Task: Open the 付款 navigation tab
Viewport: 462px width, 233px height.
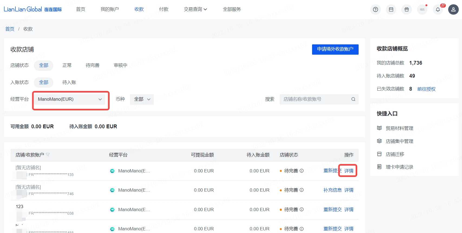Action: pyautogui.click(x=164, y=9)
